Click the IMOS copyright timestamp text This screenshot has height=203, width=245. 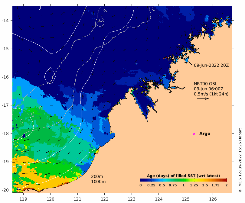click(240, 160)
